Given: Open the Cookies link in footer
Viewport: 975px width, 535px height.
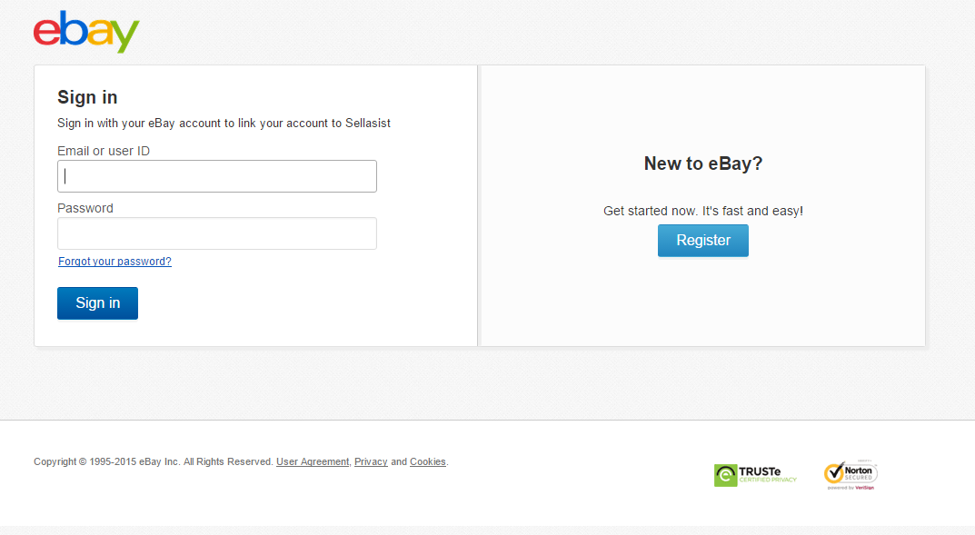Looking at the screenshot, I should [x=427, y=461].
